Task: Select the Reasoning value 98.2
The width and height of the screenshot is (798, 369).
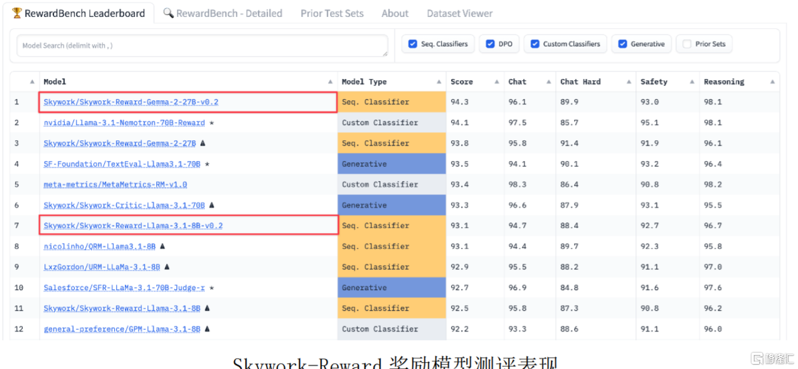Action: 740,185
